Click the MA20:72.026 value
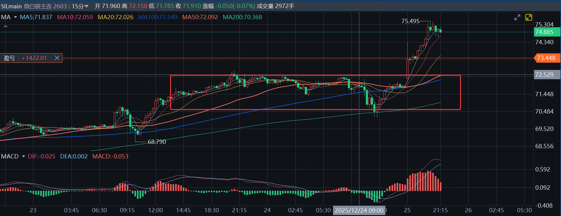This screenshot has width=561, height=216. pyautogui.click(x=116, y=17)
